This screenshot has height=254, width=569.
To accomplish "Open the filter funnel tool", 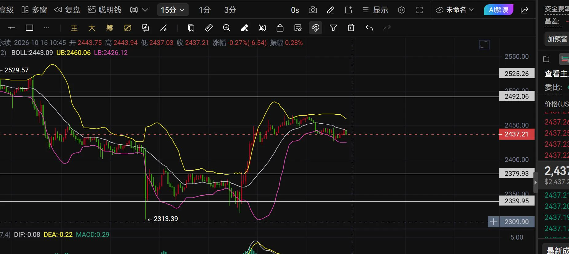I will (333, 28).
